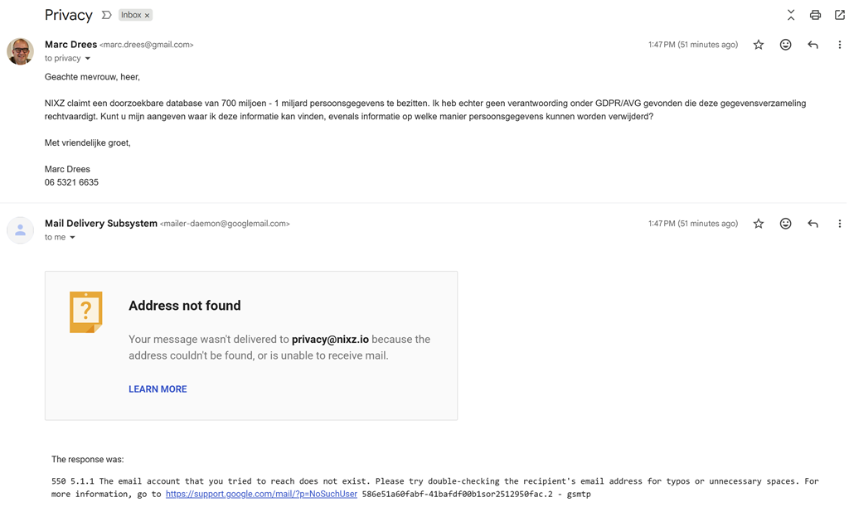The width and height of the screenshot is (849, 507).
Task: Reply to the Mail Delivery Subsystem message
Action: 813,224
